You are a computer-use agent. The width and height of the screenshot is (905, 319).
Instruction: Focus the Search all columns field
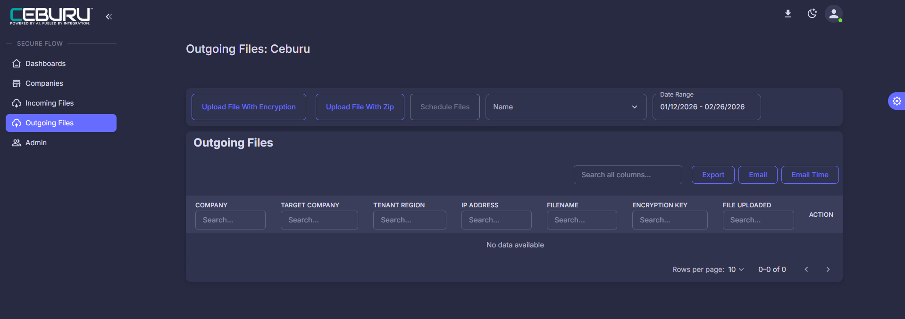pos(628,175)
